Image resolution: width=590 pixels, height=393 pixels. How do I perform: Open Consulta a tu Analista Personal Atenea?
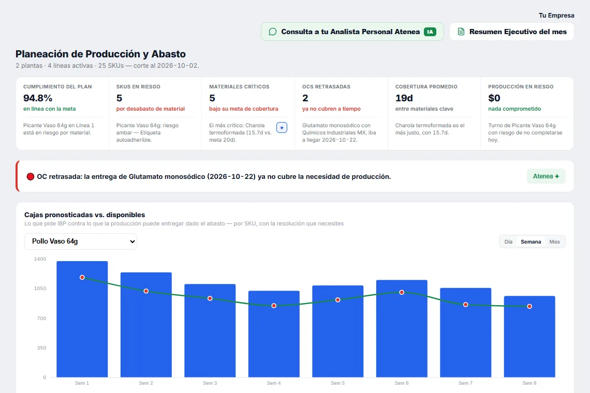tap(352, 32)
